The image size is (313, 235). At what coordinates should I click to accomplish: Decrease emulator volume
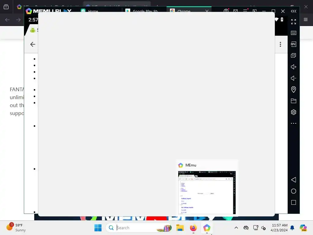[x=293, y=78]
